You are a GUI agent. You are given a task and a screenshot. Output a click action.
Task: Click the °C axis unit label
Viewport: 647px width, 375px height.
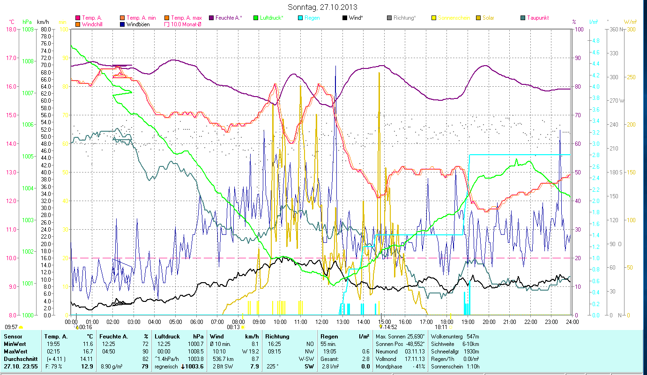tap(11, 22)
